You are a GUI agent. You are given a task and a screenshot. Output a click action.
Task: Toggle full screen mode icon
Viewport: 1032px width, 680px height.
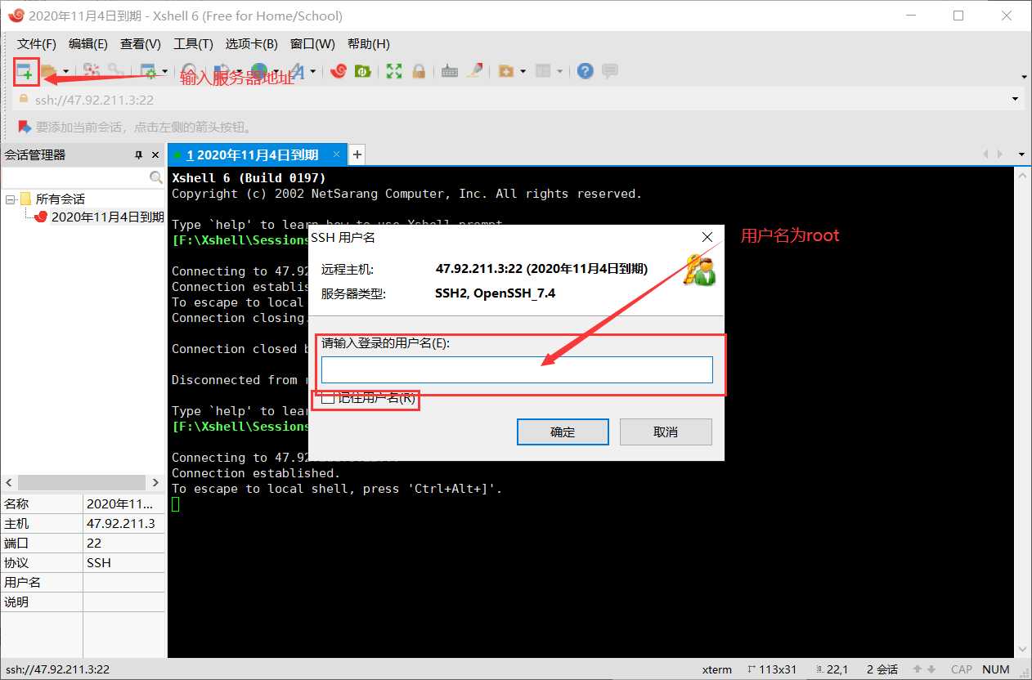pos(394,72)
